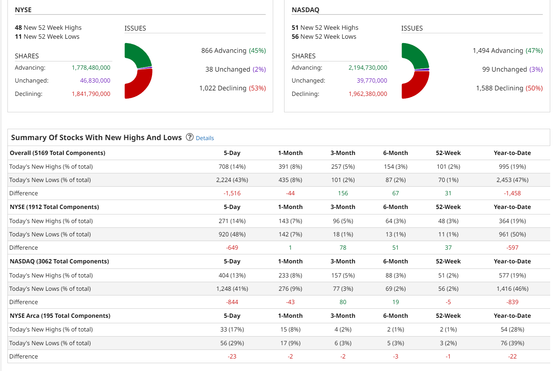Image resolution: width=560 pixels, height=371 pixels.
Task: Click NYSE 3-Month difference '78'
Action: pos(343,248)
